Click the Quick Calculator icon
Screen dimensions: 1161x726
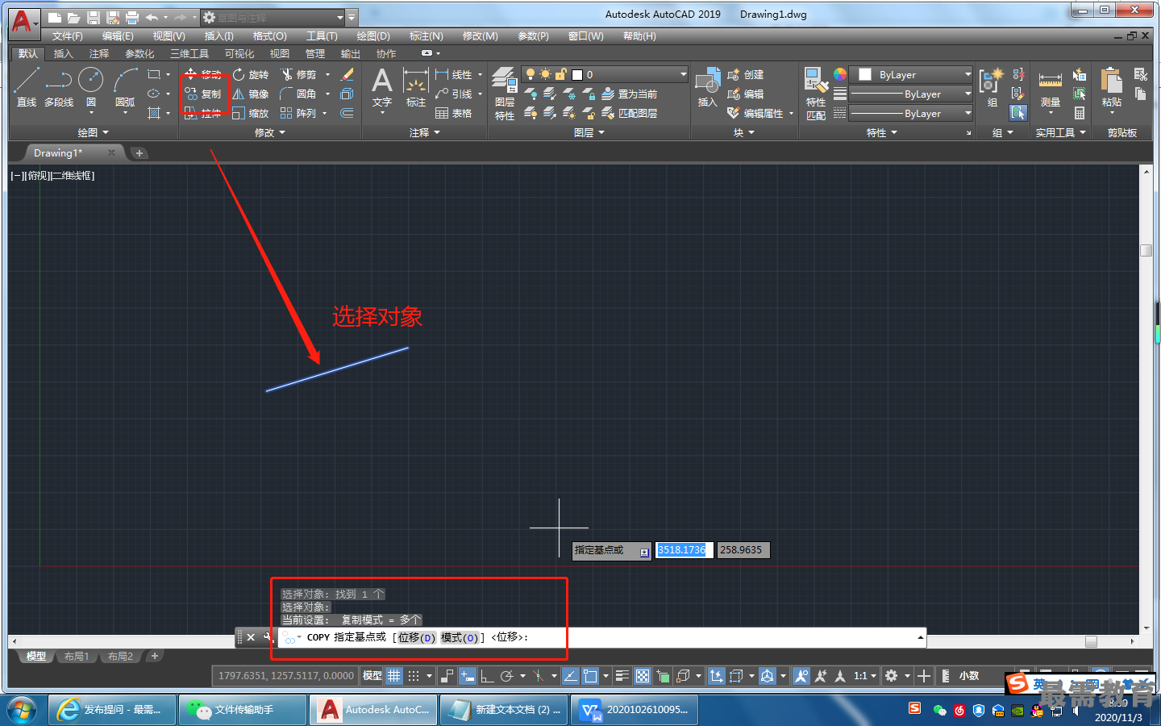click(1080, 113)
